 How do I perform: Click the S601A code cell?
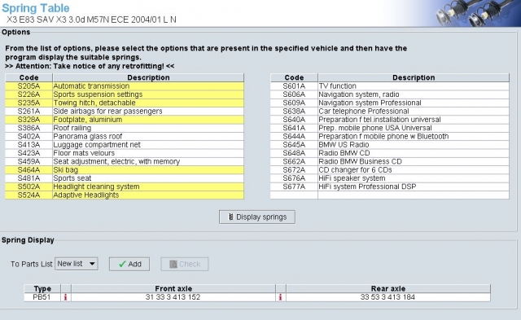[294, 86]
